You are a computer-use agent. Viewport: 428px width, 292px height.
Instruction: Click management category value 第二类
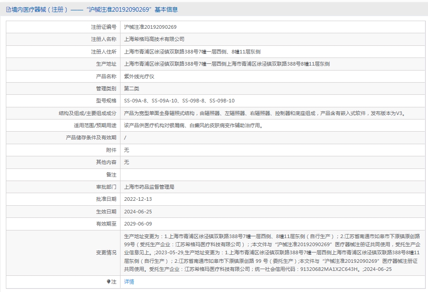click(132, 88)
